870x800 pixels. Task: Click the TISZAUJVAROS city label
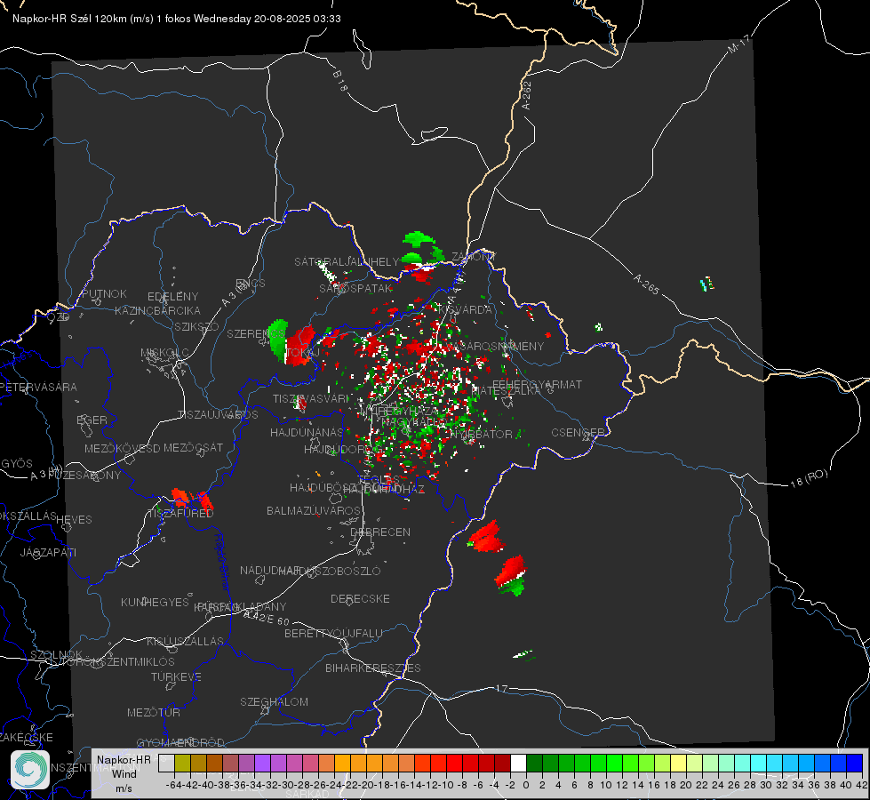(x=218, y=415)
